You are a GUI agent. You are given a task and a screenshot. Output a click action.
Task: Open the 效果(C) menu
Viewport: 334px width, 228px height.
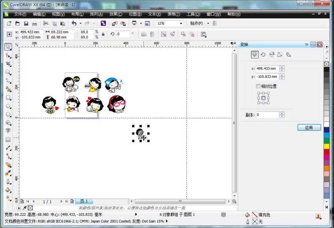pyautogui.click(x=116, y=14)
